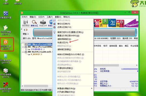Viewport: 146px width, 96px height.
Task: Open the 新建虚拟硬盘文件 submenu arrow
Action: pos(92,88)
